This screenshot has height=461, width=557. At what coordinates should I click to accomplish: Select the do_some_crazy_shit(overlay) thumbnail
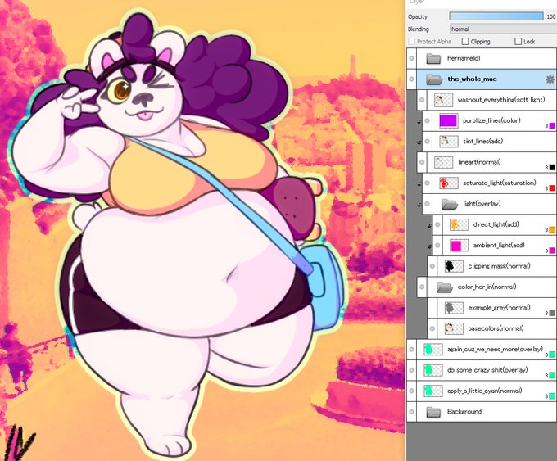coord(433,370)
